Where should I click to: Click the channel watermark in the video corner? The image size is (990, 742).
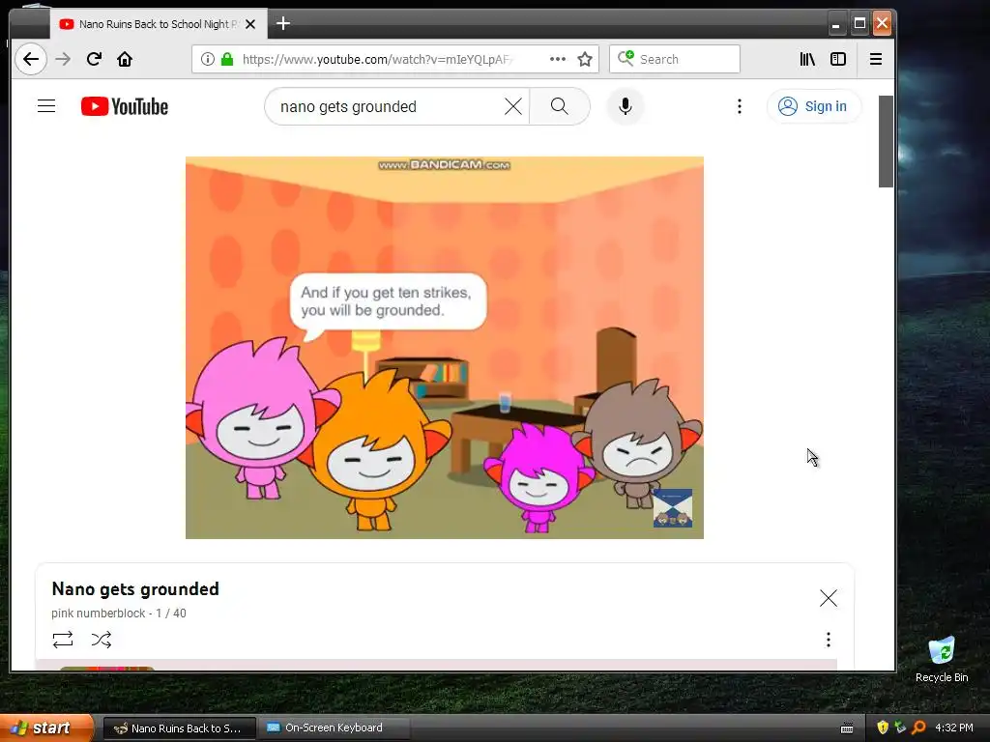673,508
